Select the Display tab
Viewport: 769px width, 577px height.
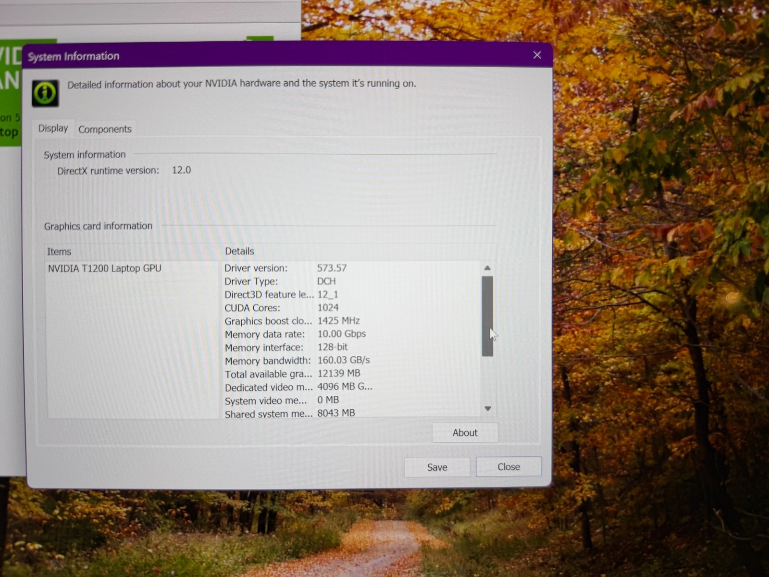53,128
